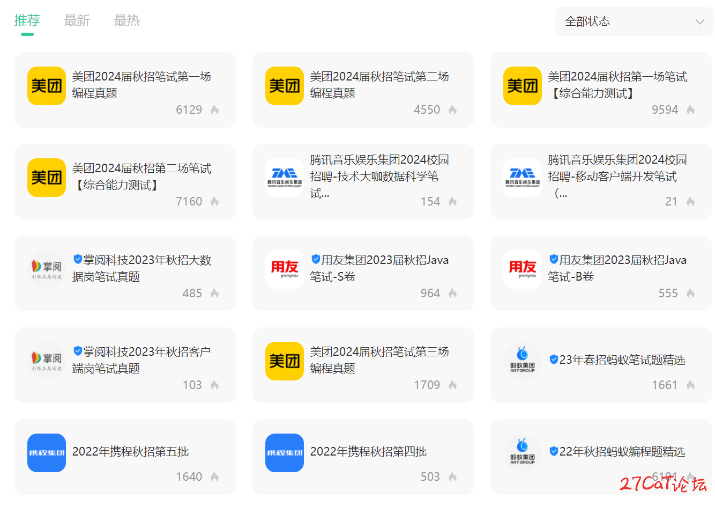
Task: Open 掌阅科技2023年秋招客户端岗笔试真题
Action: pyautogui.click(x=141, y=360)
